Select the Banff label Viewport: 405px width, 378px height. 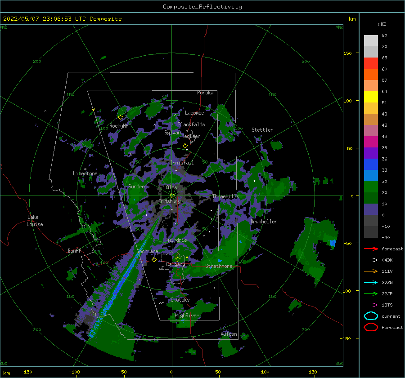(74, 250)
